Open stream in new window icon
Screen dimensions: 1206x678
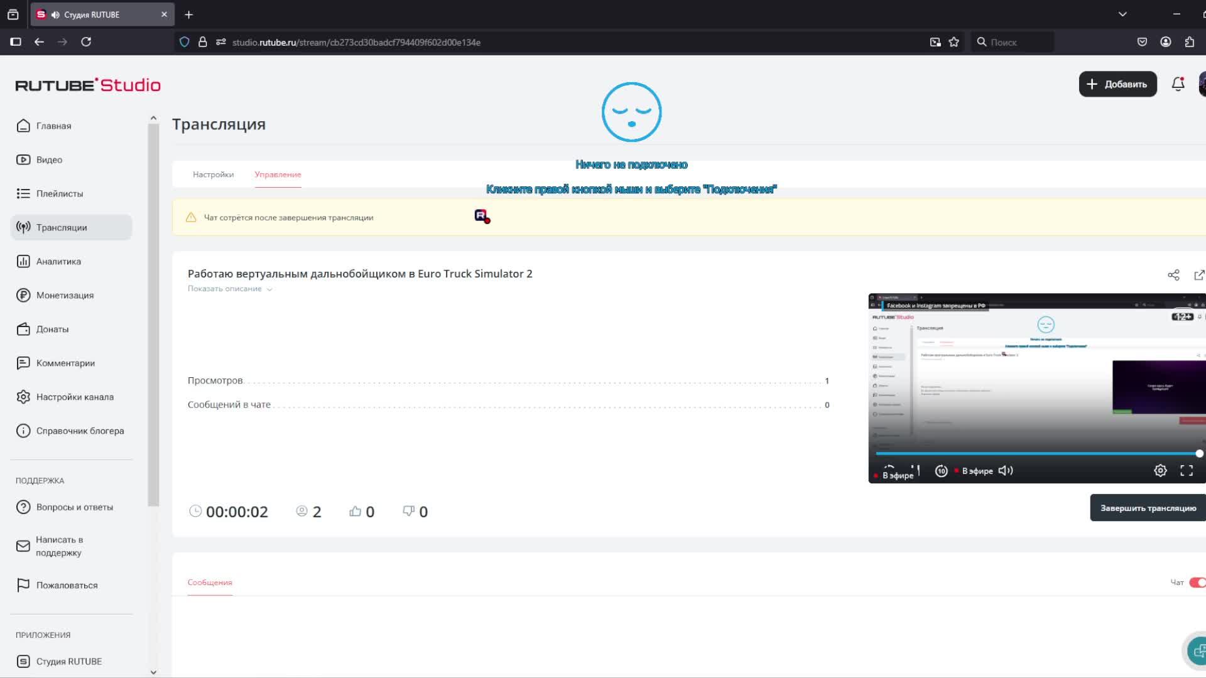pyautogui.click(x=1199, y=275)
